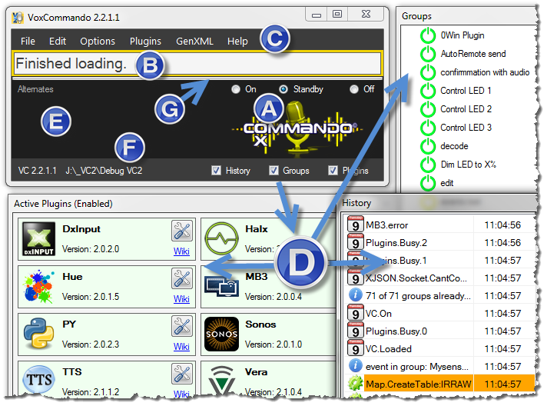Click the HaIx heartbeat plugin logo
This screenshot has width=547, height=406.
(222, 239)
